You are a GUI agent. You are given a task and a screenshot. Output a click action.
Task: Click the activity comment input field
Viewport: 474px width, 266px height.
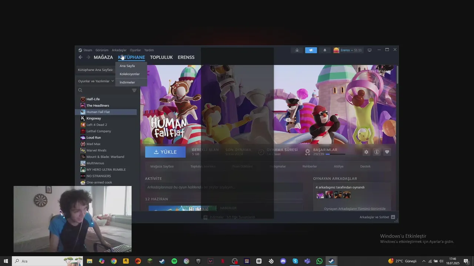point(224,187)
